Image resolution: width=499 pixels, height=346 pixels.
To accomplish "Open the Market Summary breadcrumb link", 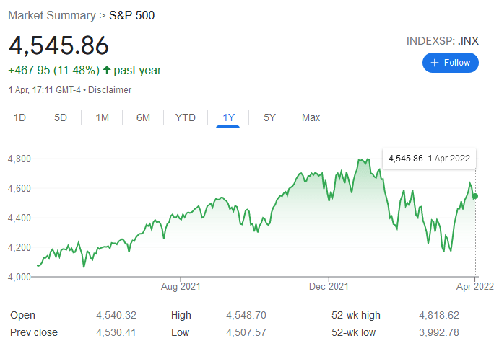I will tap(51, 15).
